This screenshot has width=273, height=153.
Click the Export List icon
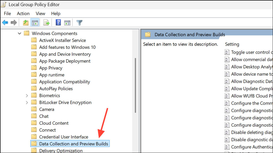46,22
